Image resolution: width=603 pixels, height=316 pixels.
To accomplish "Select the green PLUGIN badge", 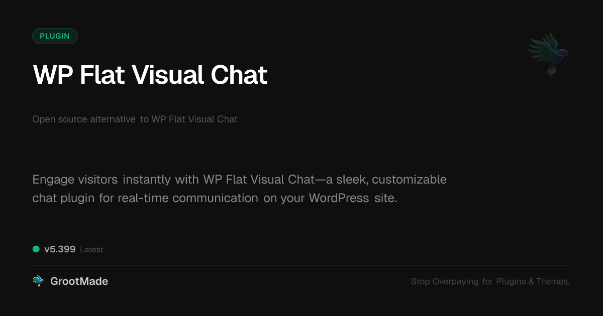I will (55, 36).
